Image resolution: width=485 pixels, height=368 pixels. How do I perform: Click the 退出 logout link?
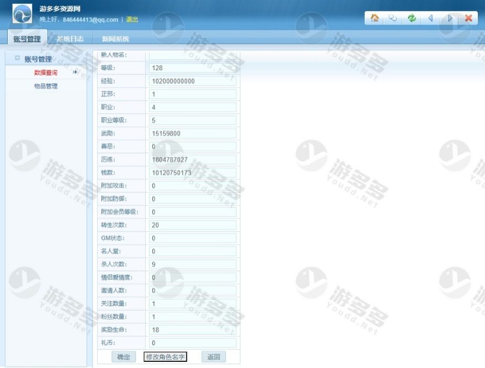tap(132, 19)
